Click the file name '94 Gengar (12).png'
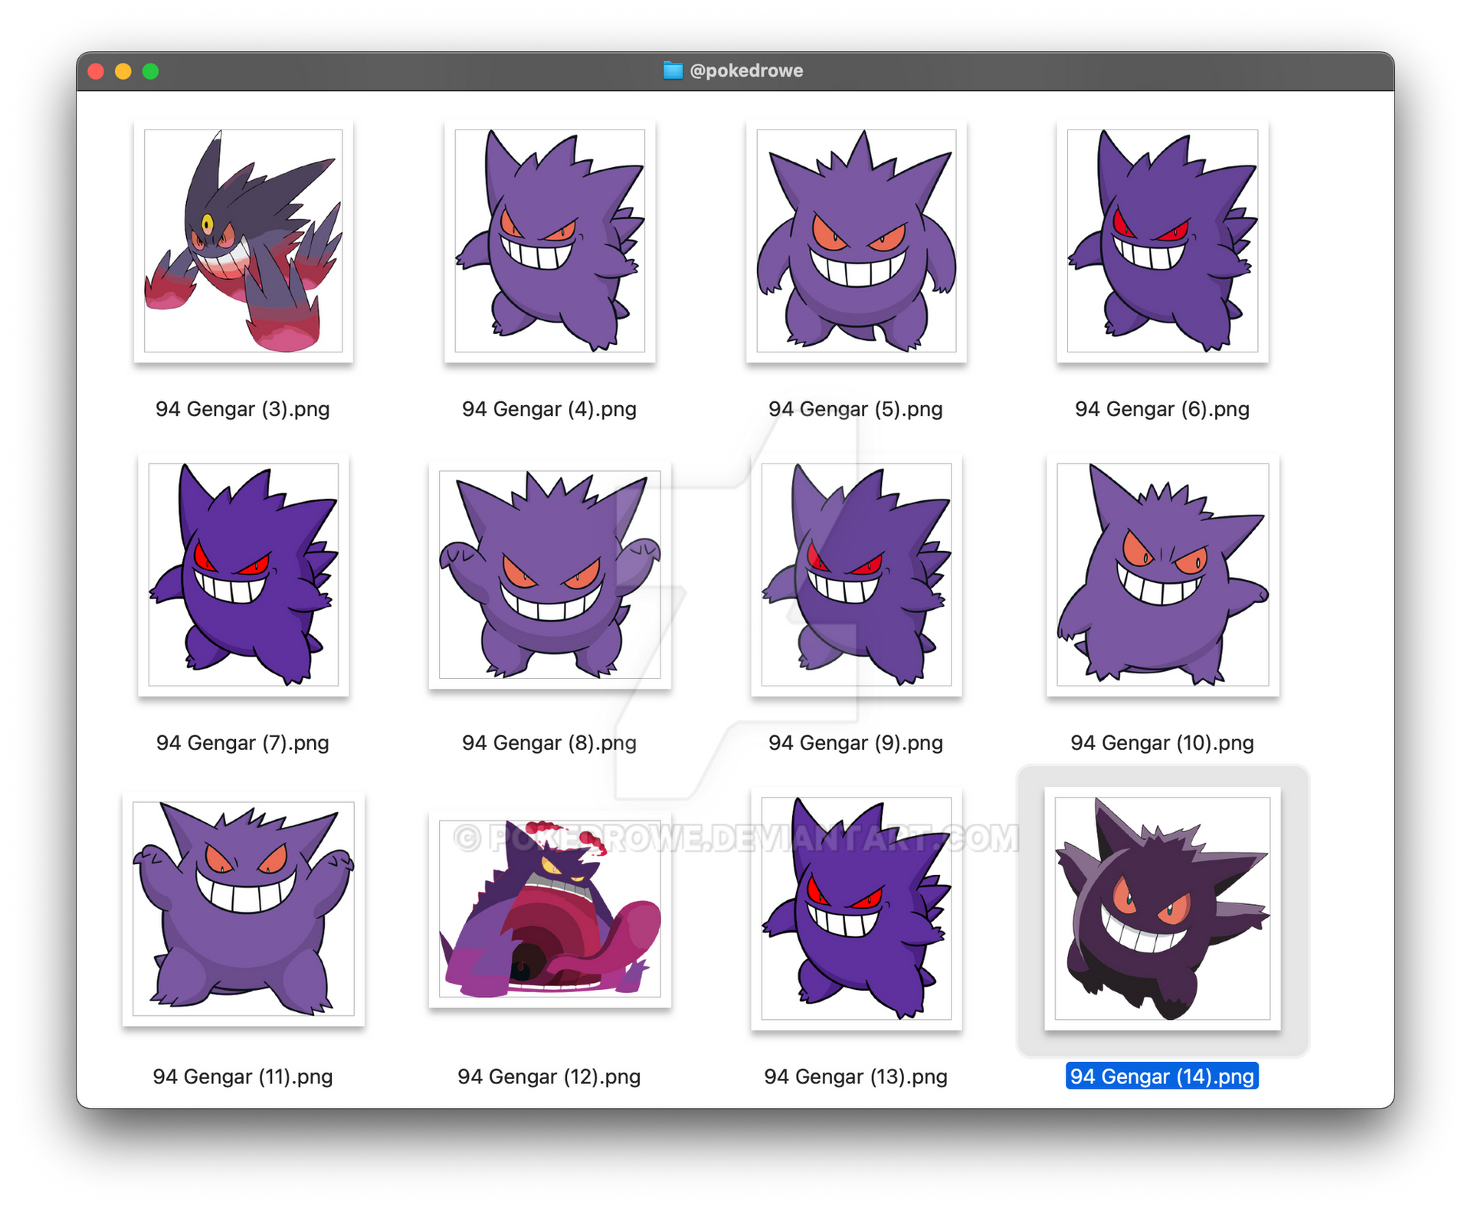 549,1077
